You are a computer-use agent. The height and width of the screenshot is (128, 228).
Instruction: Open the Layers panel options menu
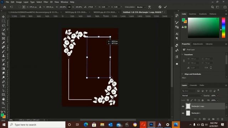(x=226, y=85)
